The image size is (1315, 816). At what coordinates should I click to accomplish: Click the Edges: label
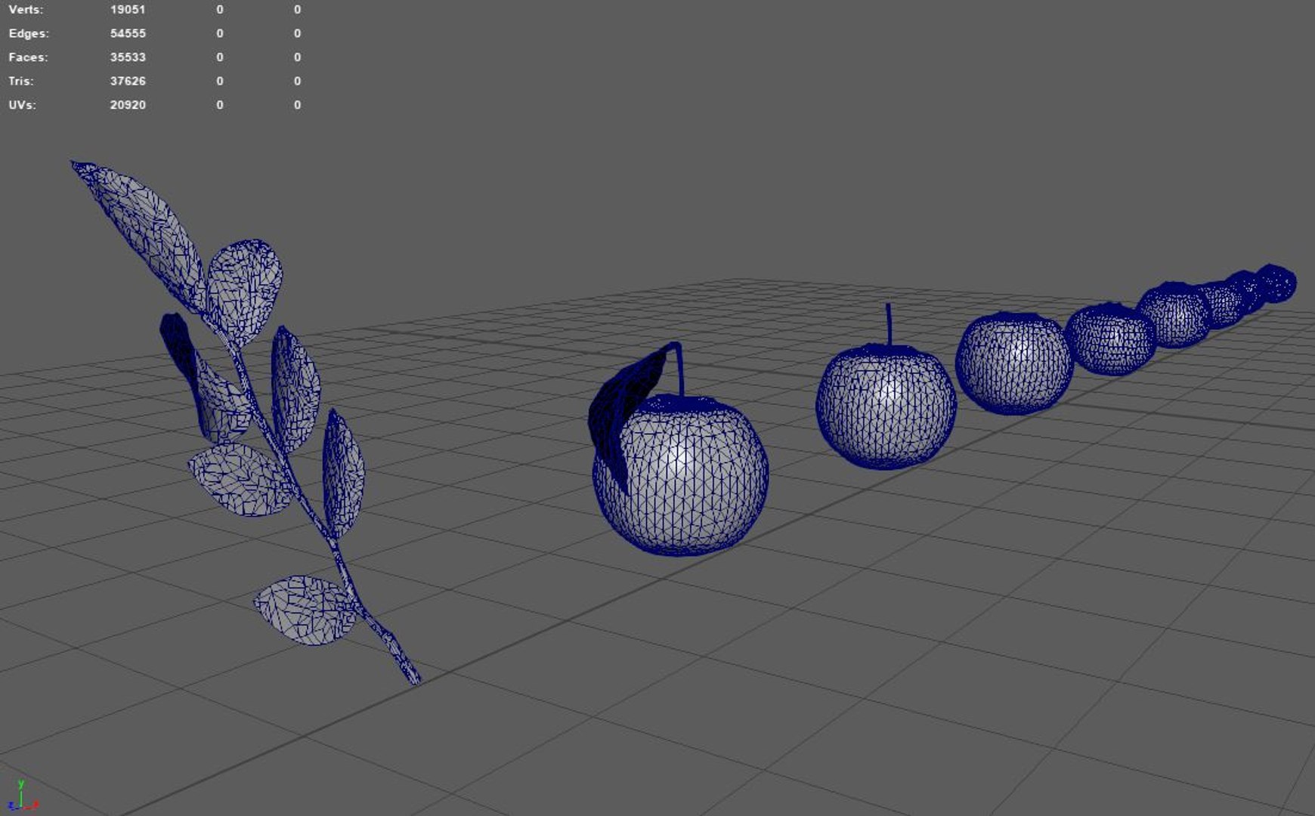(29, 33)
